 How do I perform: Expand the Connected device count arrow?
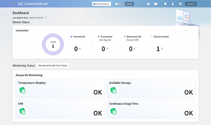tap(80, 49)
